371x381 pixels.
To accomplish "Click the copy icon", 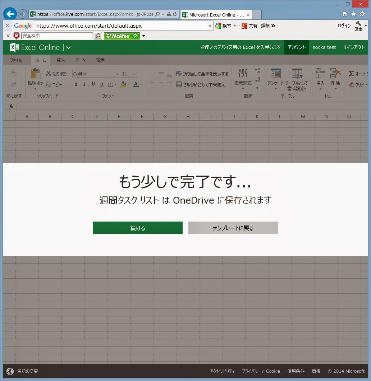I will 49,84.
